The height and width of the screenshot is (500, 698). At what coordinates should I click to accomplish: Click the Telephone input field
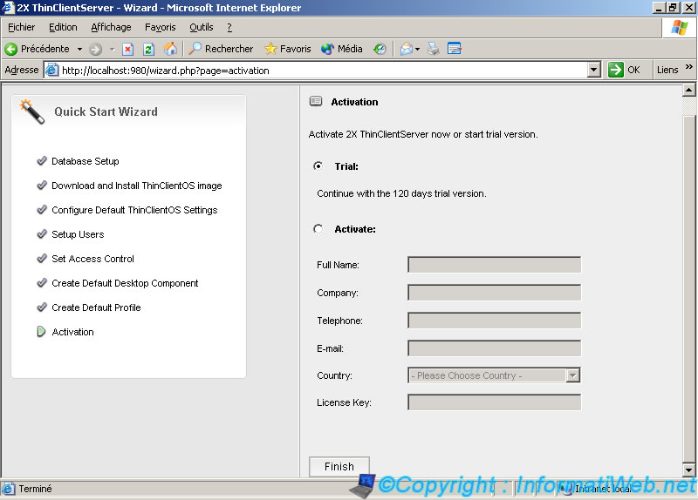point(494,320)
